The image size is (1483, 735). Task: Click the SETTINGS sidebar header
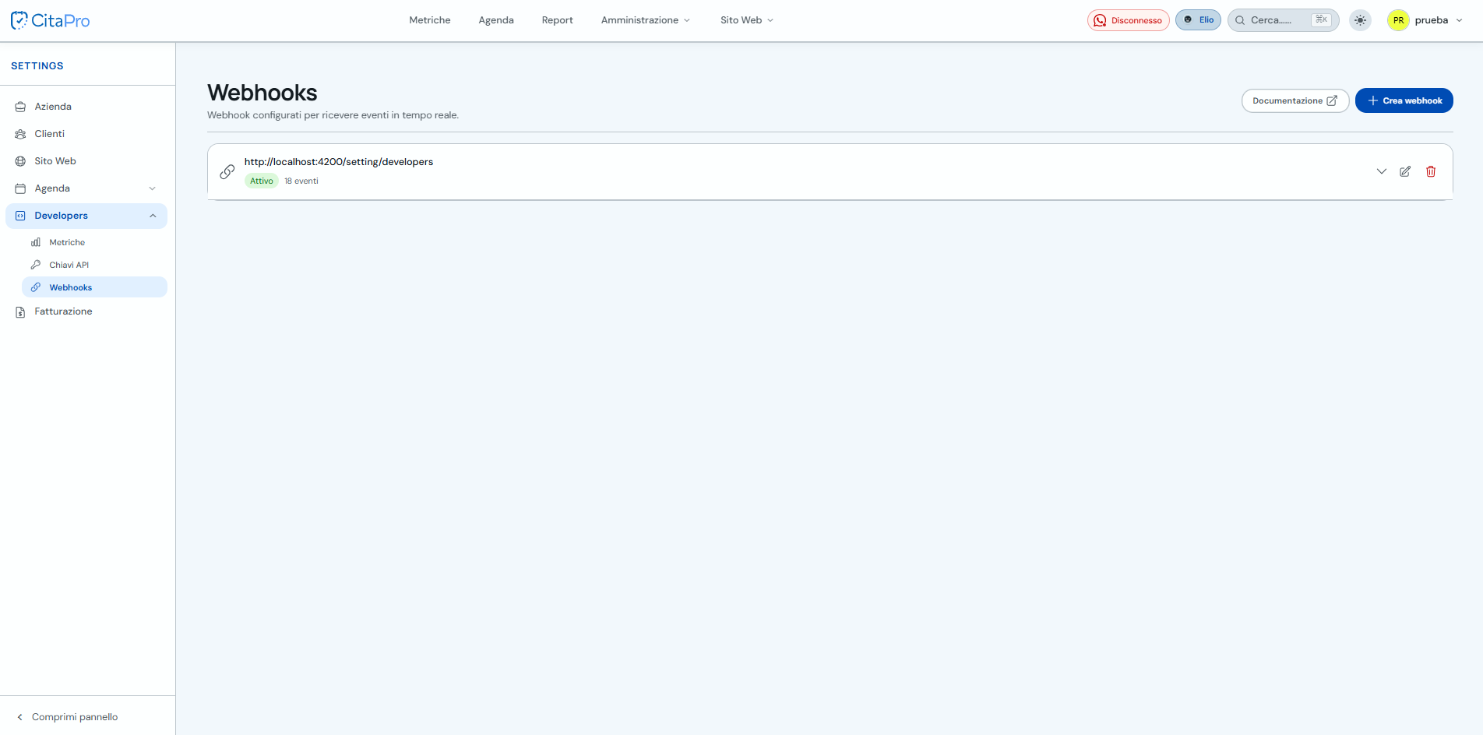37,66
